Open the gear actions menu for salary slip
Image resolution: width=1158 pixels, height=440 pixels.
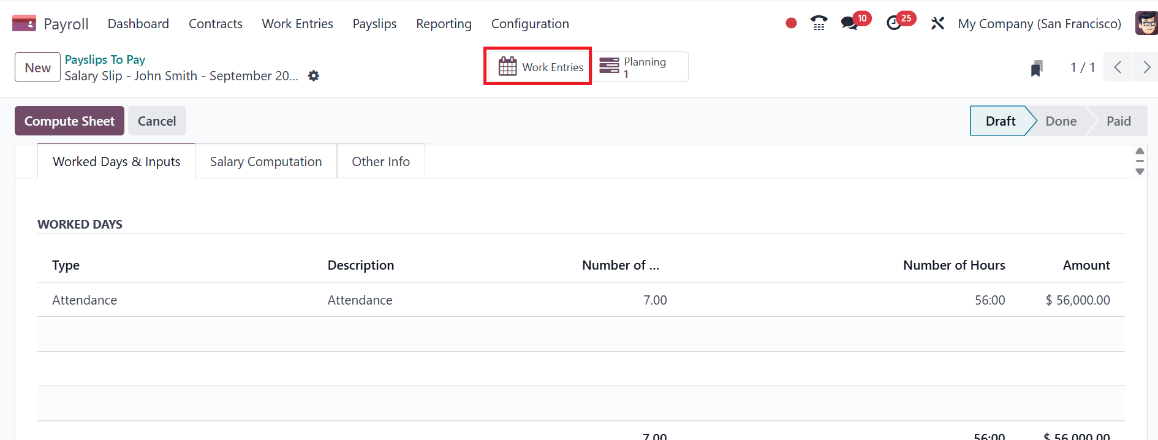pos(314,76)
